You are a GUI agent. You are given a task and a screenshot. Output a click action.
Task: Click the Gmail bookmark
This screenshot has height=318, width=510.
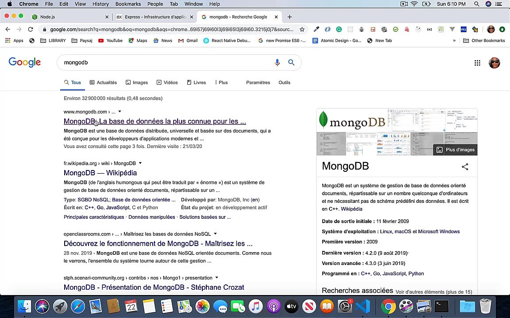click(x=188, y=41)
